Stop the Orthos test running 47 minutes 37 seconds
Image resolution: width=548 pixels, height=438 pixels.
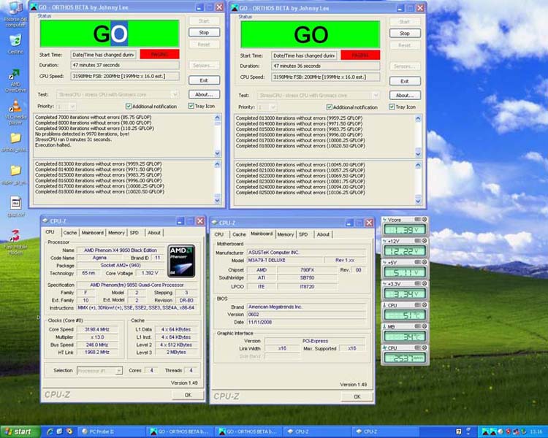(204, 32)
